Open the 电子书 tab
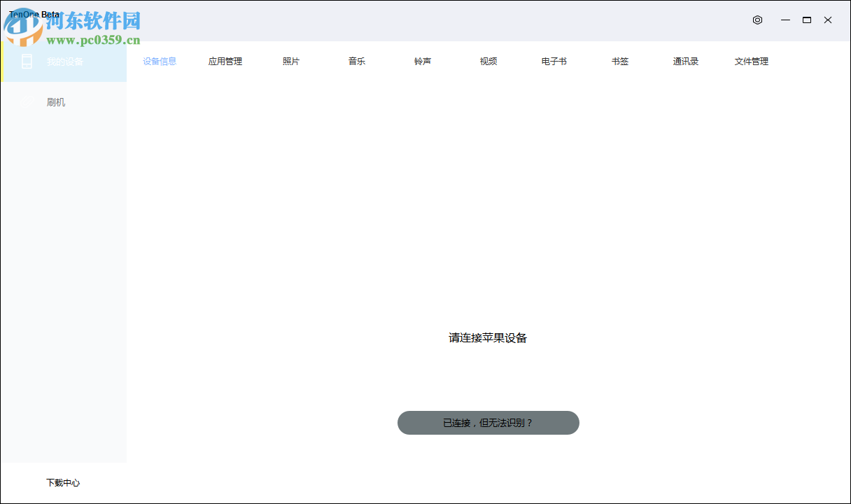 coord(553,61)
